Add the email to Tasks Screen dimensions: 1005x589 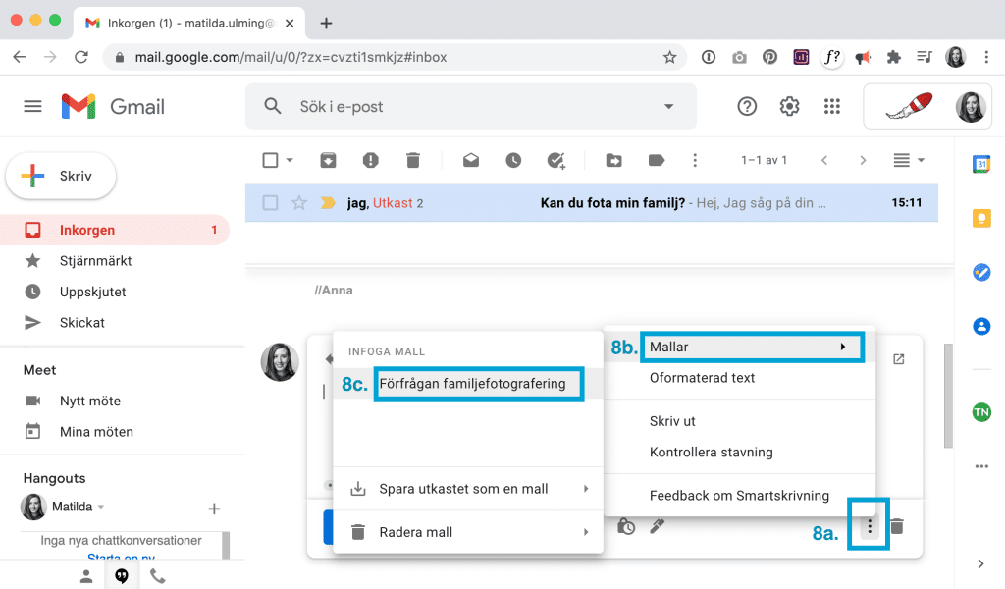[x=556, y=159]
